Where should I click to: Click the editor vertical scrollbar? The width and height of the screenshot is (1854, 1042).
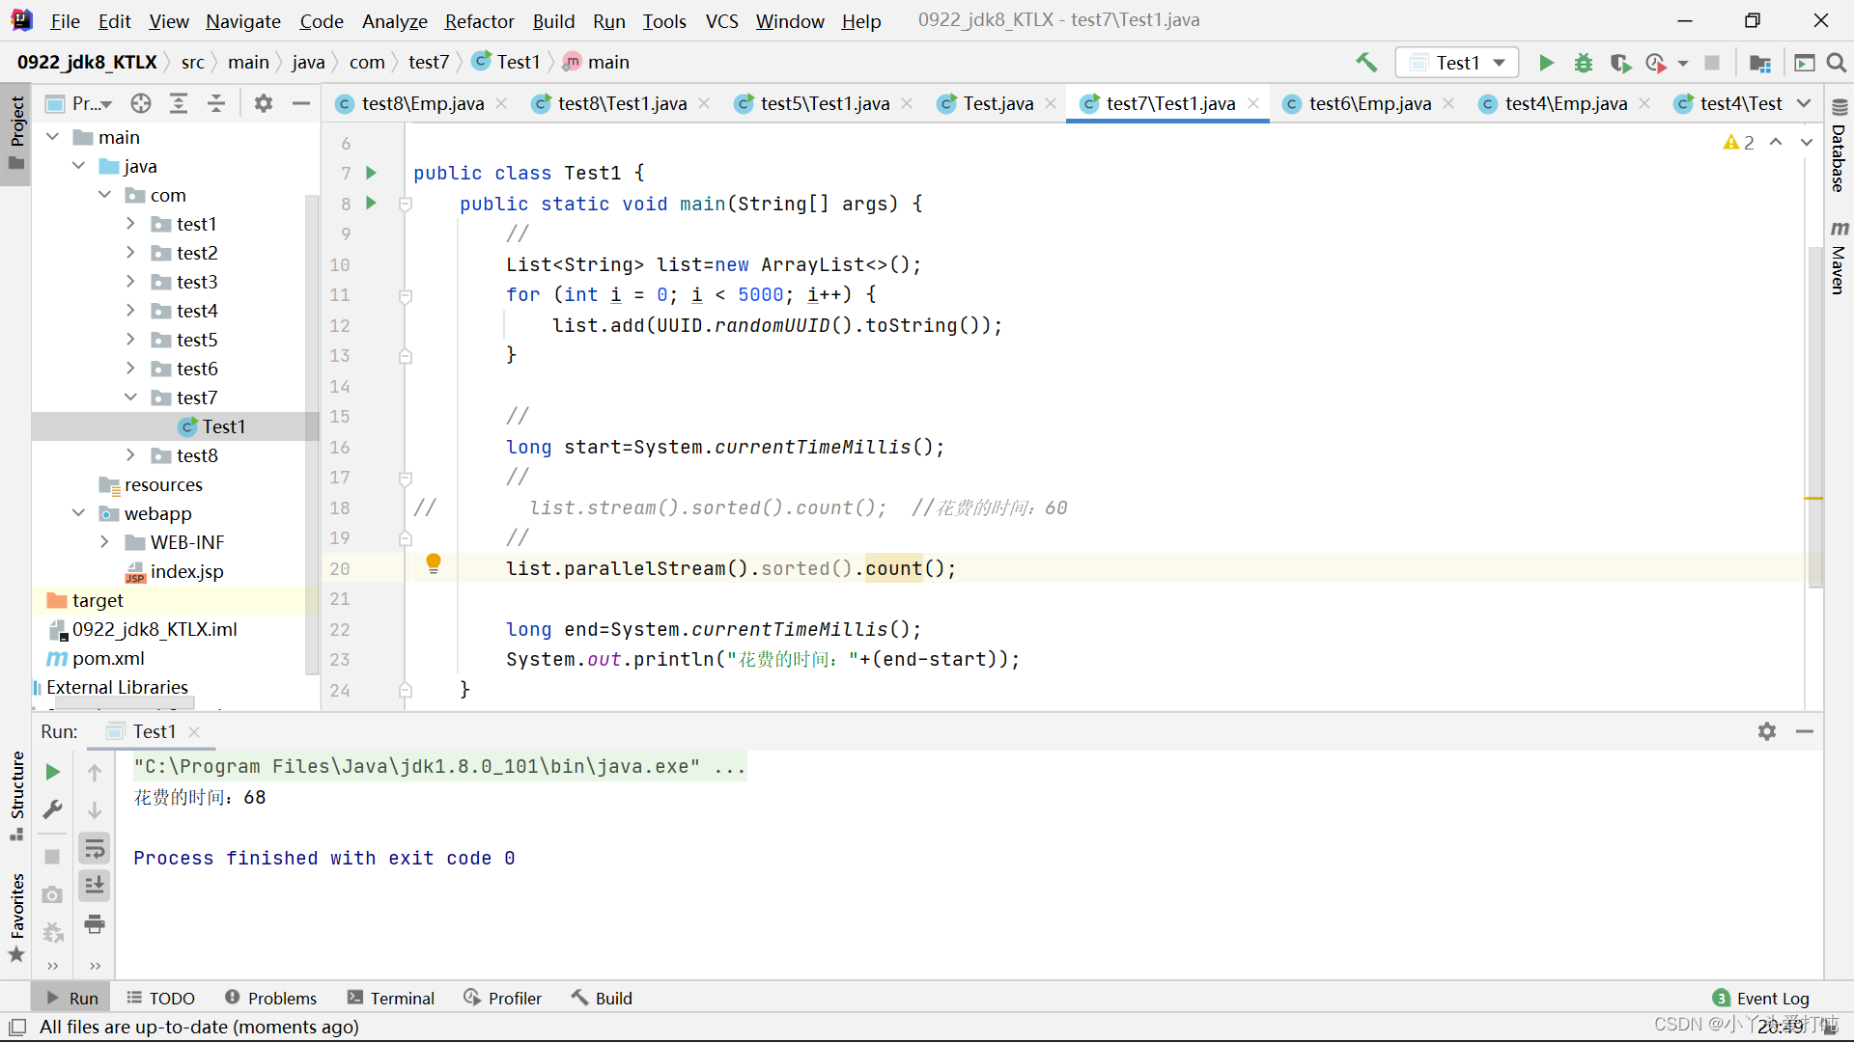(x=1815, y=417)
